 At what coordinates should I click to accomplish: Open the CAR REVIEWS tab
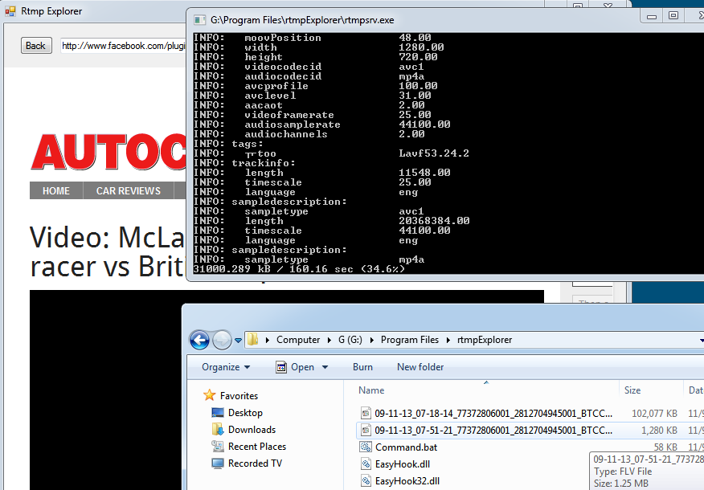pyautogui.click(x=129, y=190)
